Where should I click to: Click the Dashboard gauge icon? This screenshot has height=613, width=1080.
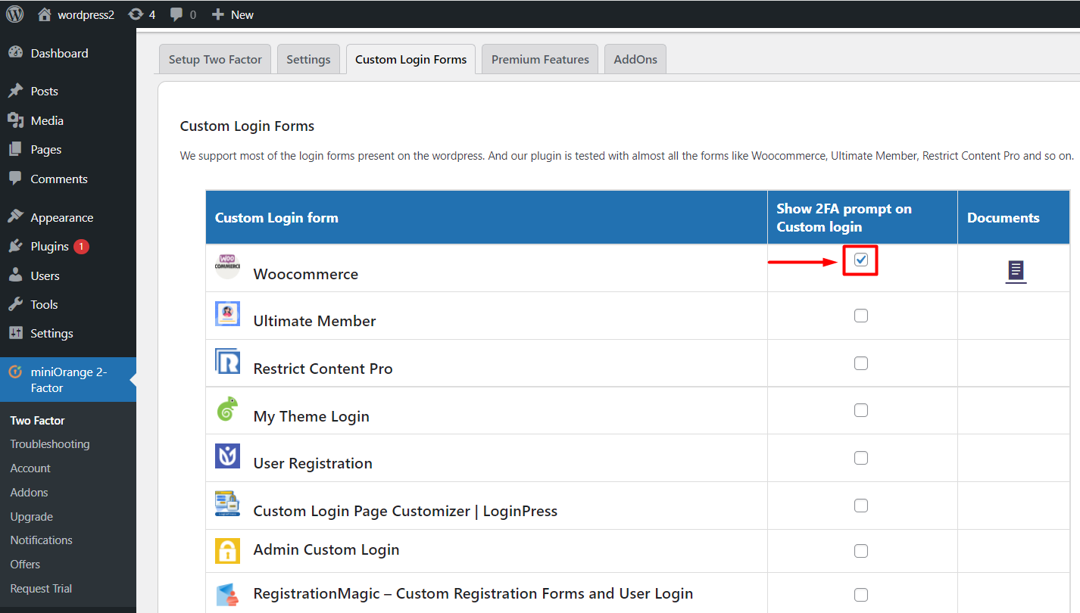pos(15,53)
